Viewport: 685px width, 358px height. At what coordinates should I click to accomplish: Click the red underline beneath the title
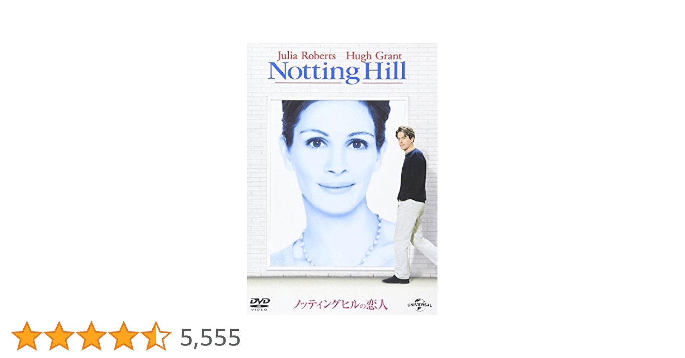coord(339,83)
